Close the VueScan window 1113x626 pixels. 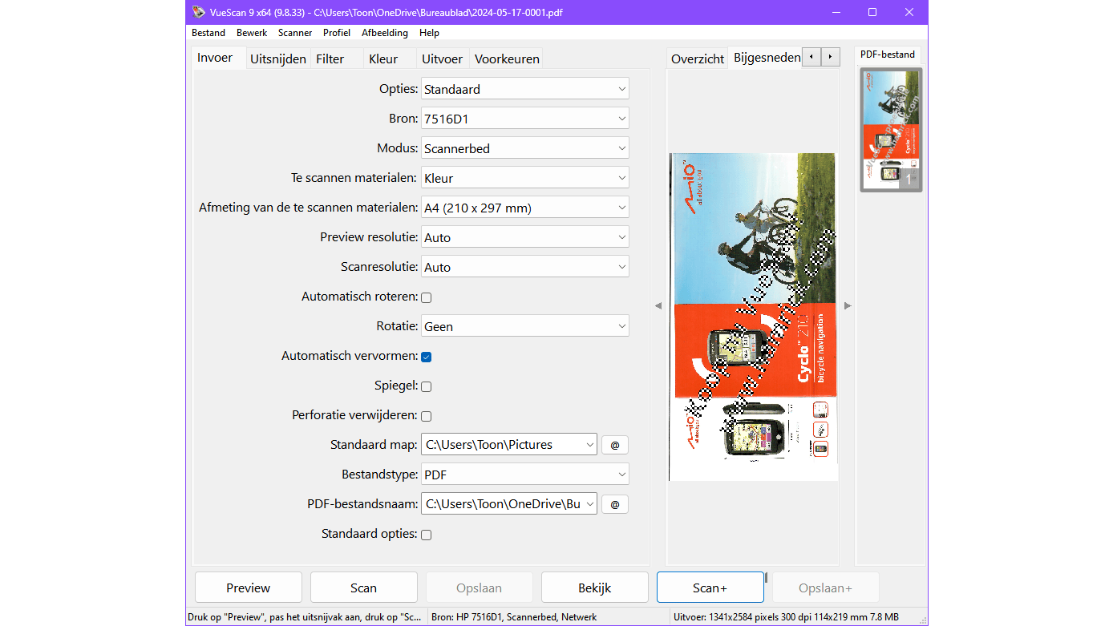(909, 12)
